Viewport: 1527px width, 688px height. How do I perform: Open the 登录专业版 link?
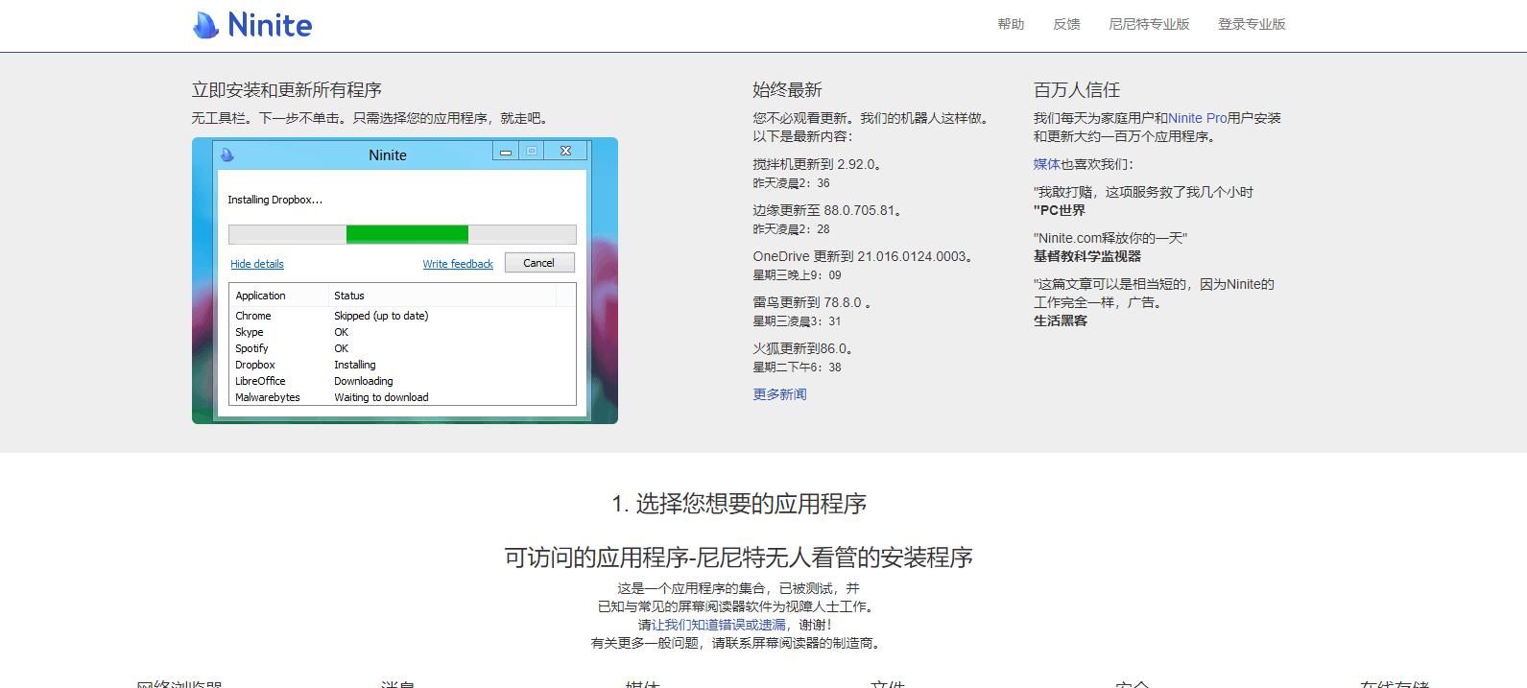(x=1252, y=24)
